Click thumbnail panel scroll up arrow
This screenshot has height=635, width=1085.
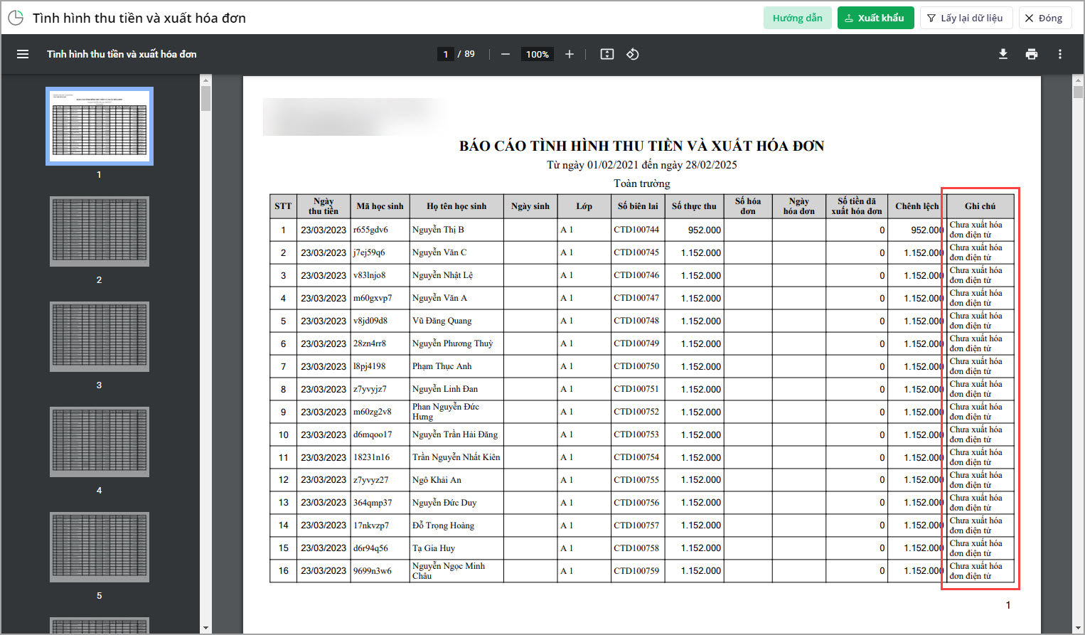click(206, 80)
